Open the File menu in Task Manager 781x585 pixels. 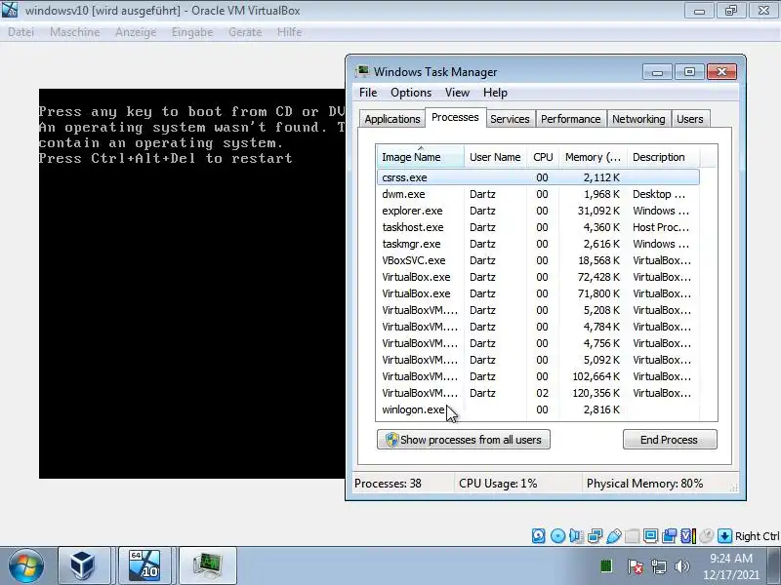pos(368,93)
